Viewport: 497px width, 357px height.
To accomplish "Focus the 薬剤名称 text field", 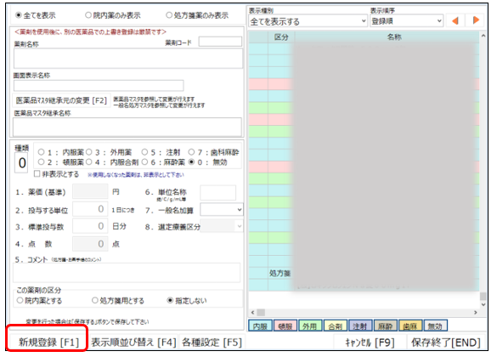I will (x=128, y=59).
